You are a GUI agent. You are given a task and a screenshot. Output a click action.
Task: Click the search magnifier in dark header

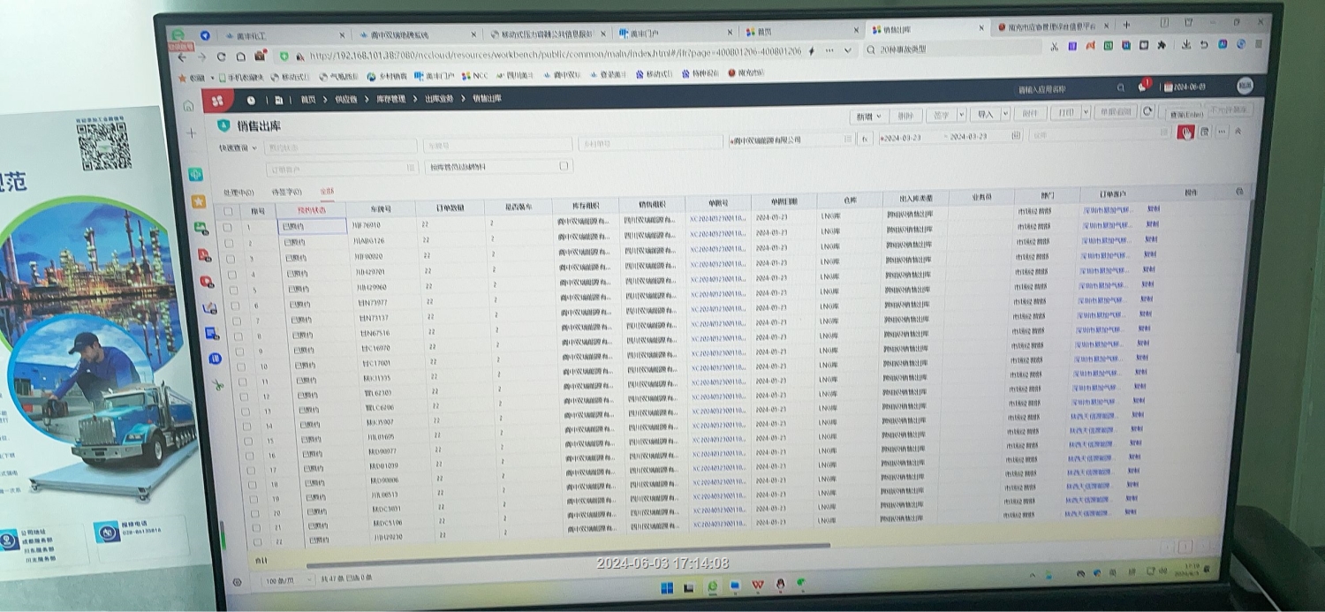tap(1121, 87)
